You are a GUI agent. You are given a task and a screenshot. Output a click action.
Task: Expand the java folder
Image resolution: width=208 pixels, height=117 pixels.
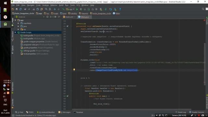pyautogui.click(x=18, y=26)
